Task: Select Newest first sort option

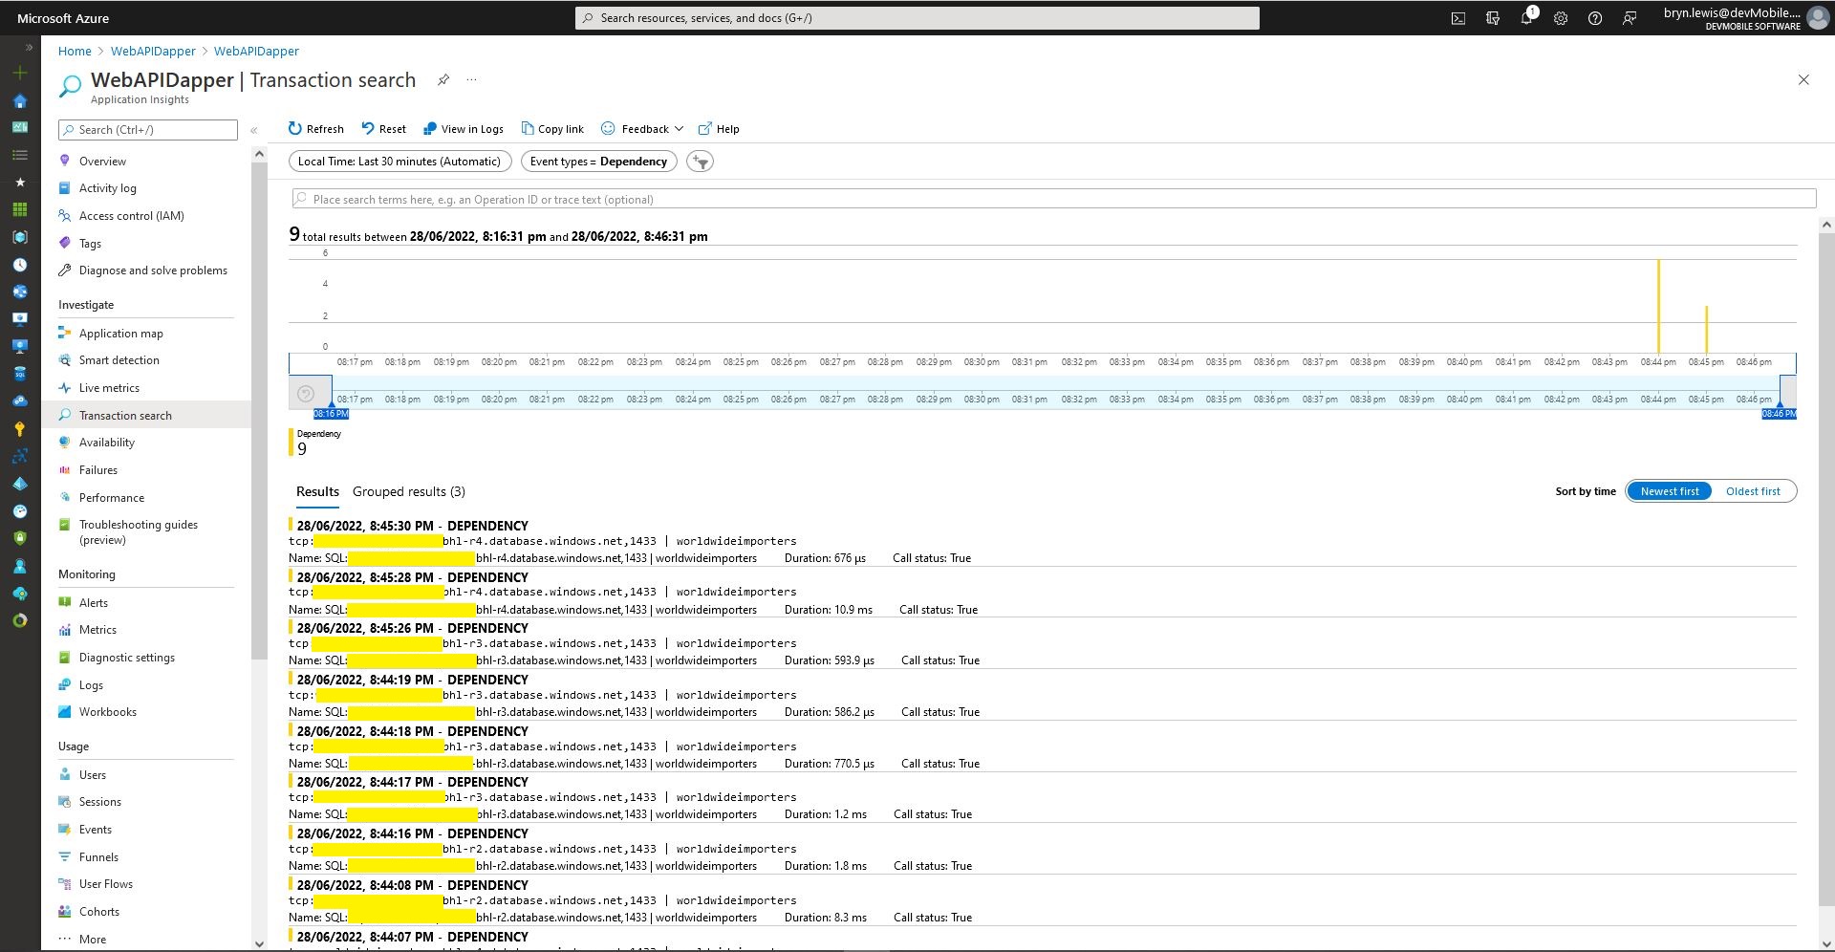Action: point(1669,491)
